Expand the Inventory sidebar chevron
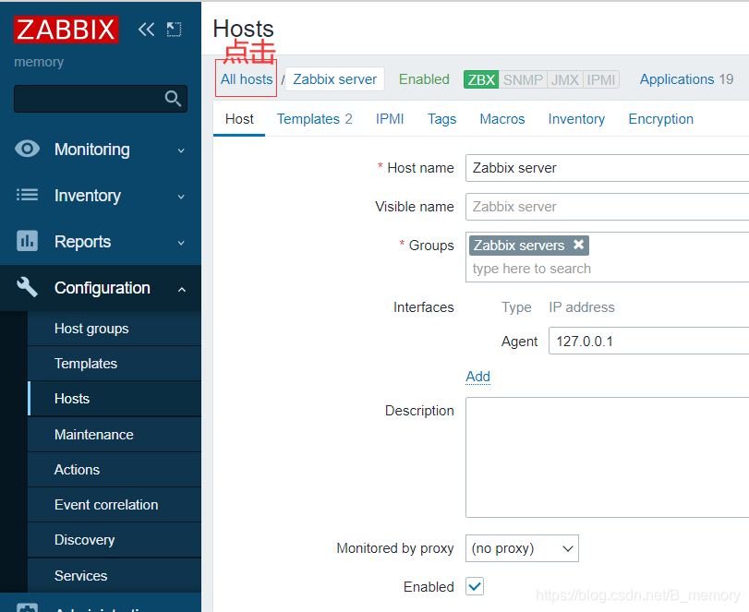Screen dimensions: 749x612 pyautogui.click(x=181, y=197)
